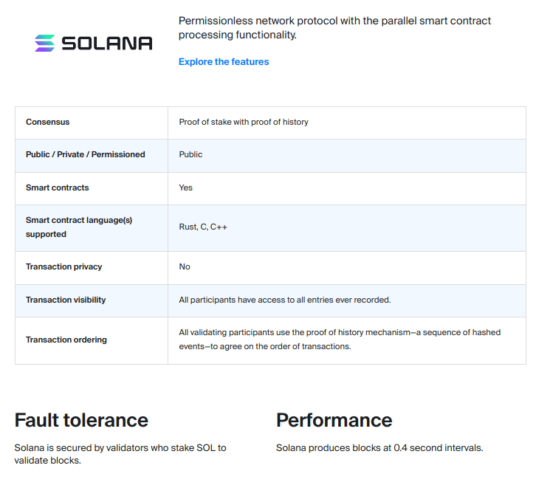Click the Smart contracts row label
This screenshot has width=536, height=485.
pos(58,188)
